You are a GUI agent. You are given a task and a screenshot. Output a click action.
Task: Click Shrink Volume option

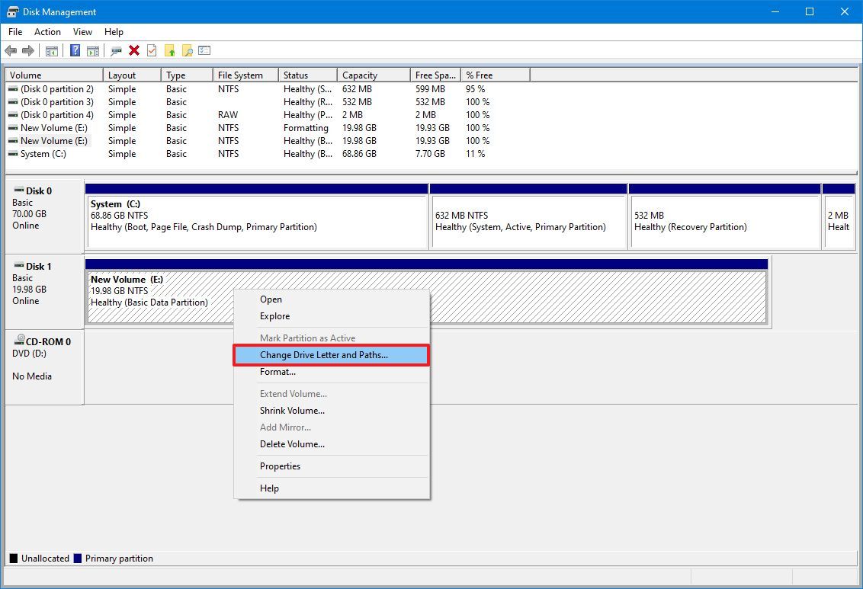click(294, 410)
